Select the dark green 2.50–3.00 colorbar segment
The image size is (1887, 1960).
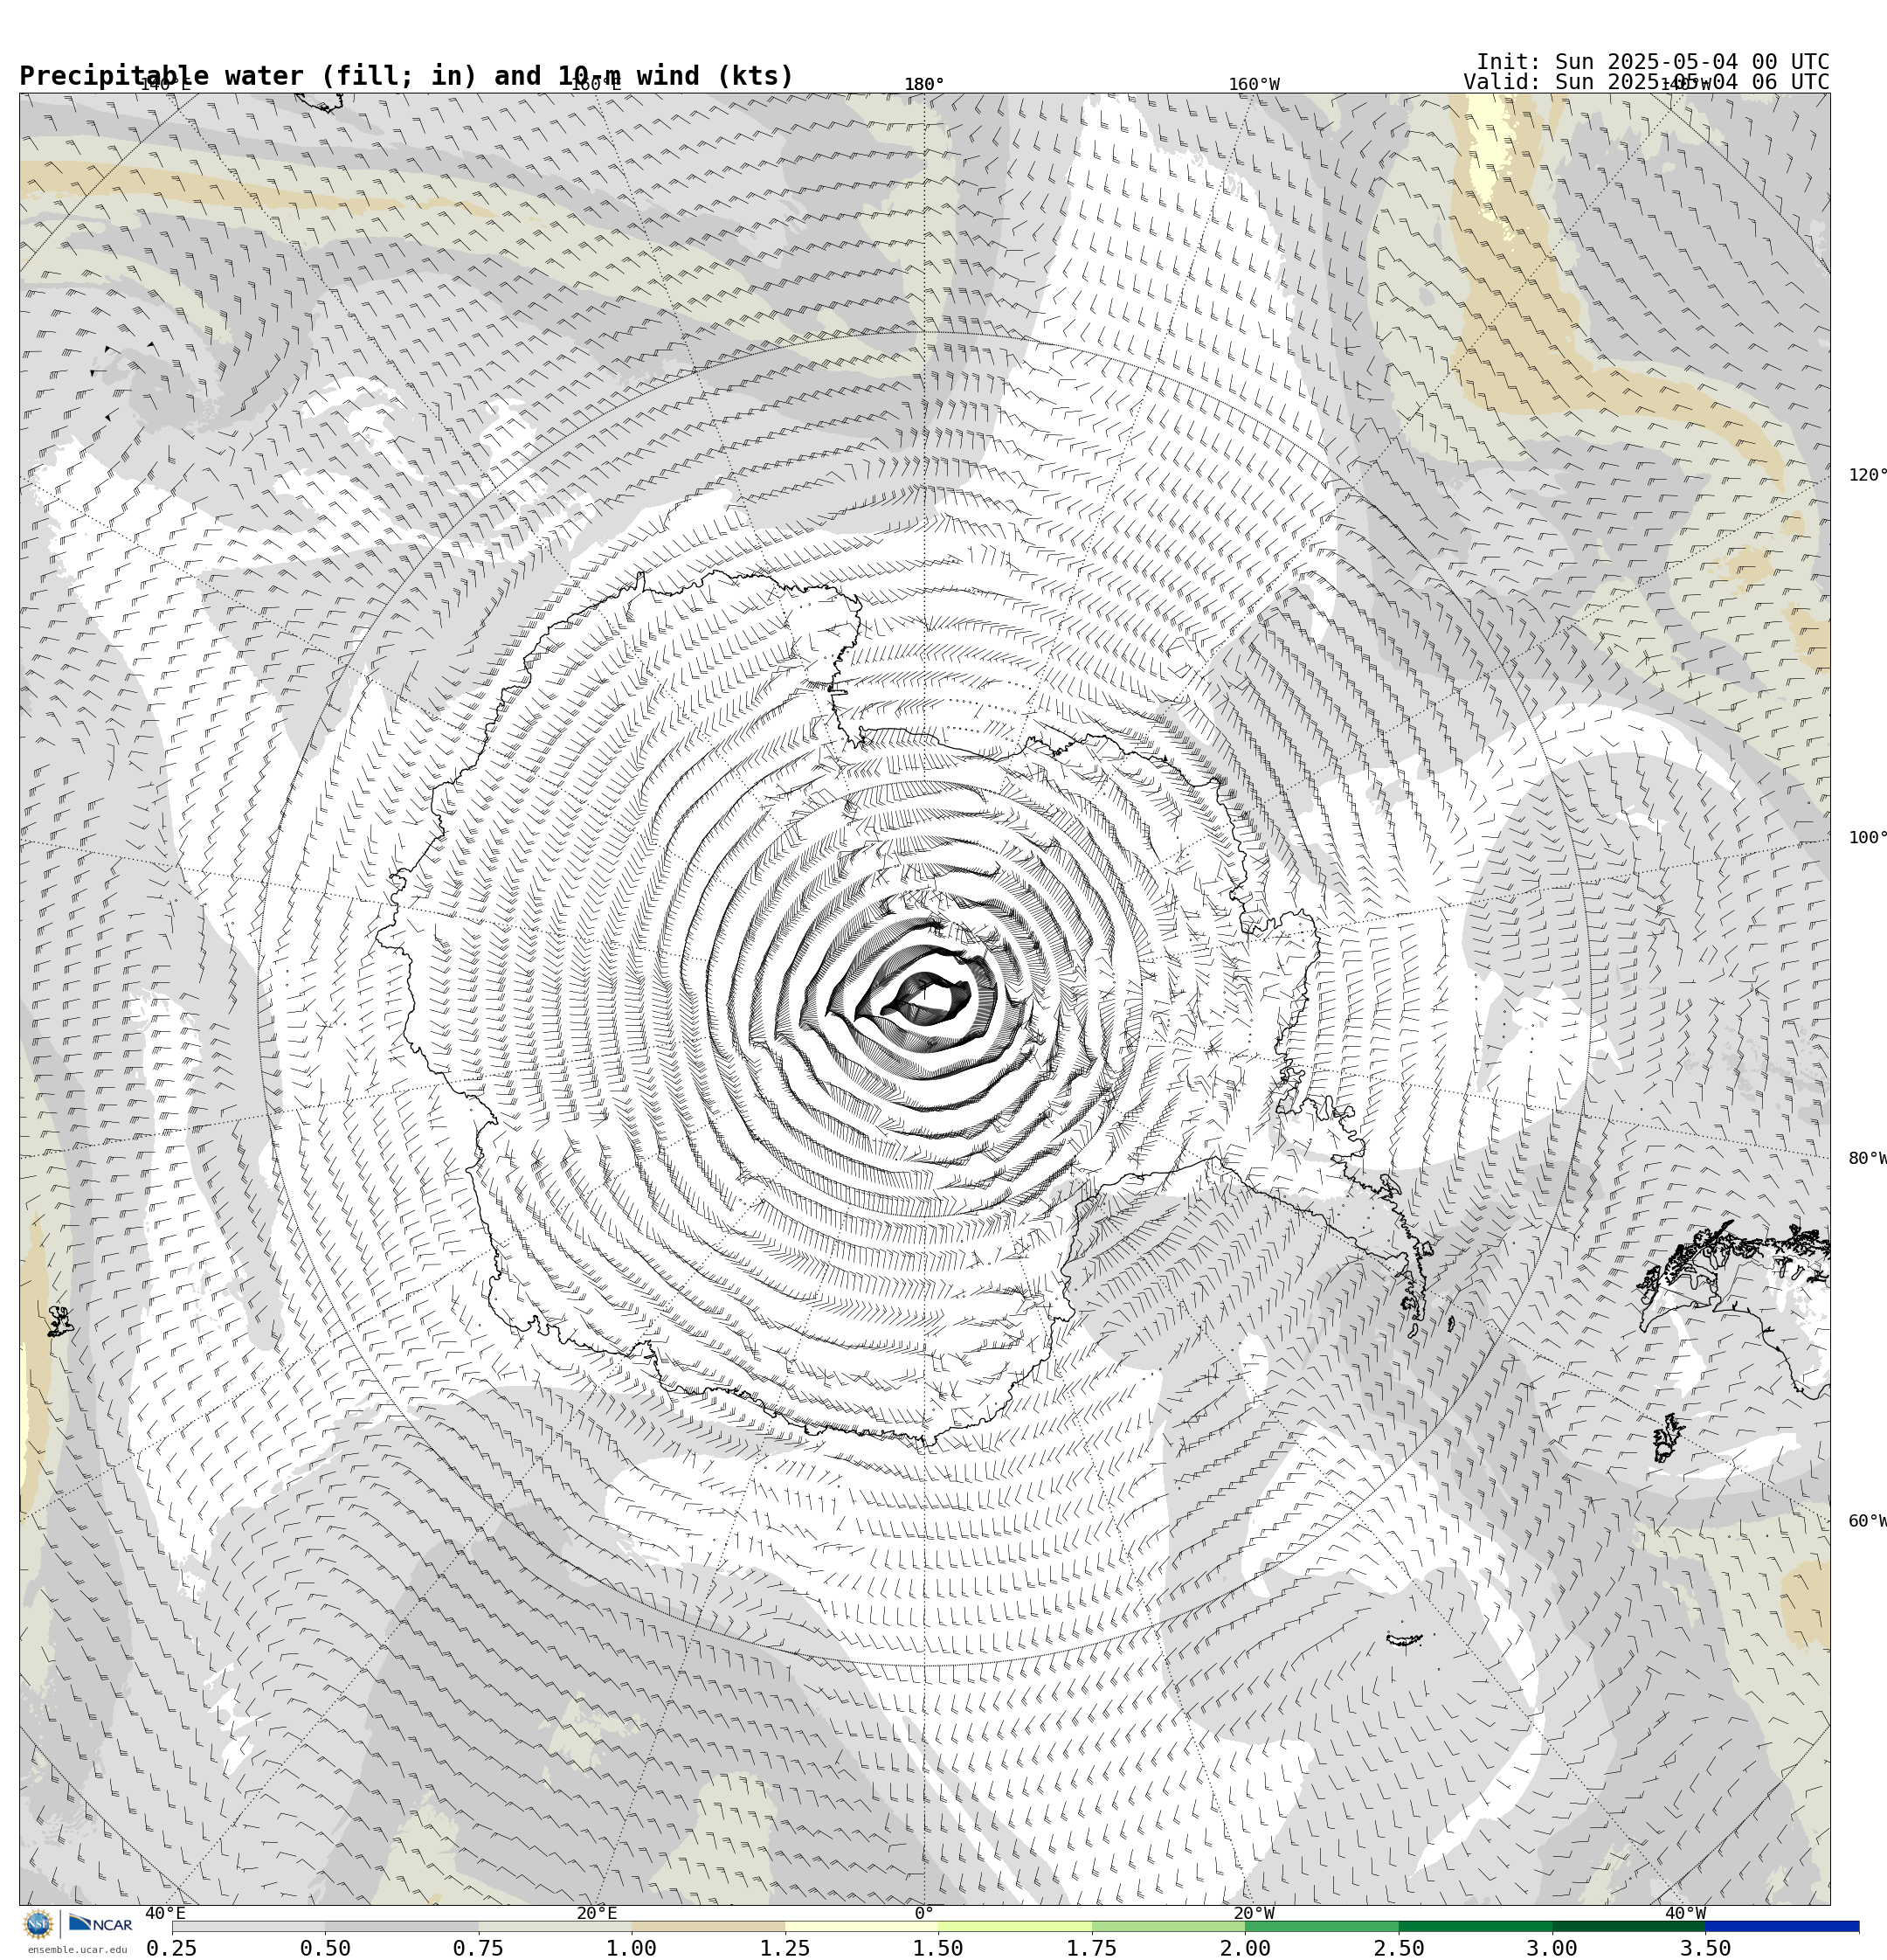coord(1476,1926)
